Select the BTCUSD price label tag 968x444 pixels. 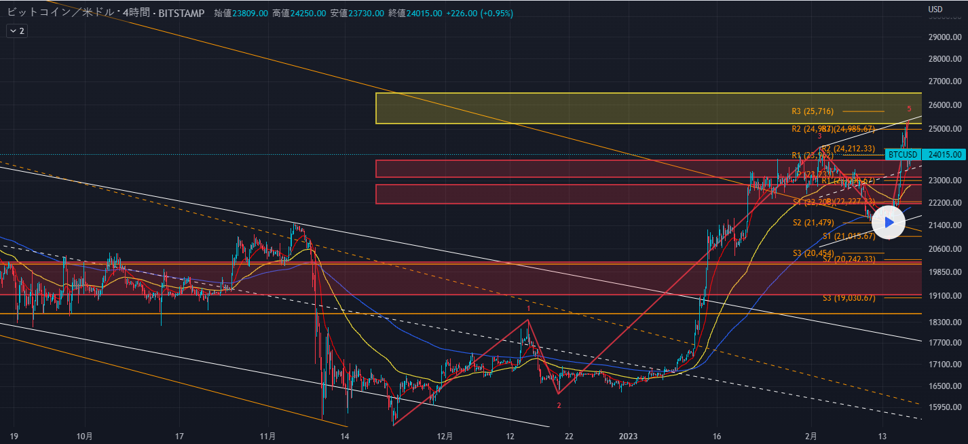(x=902, y=155)
